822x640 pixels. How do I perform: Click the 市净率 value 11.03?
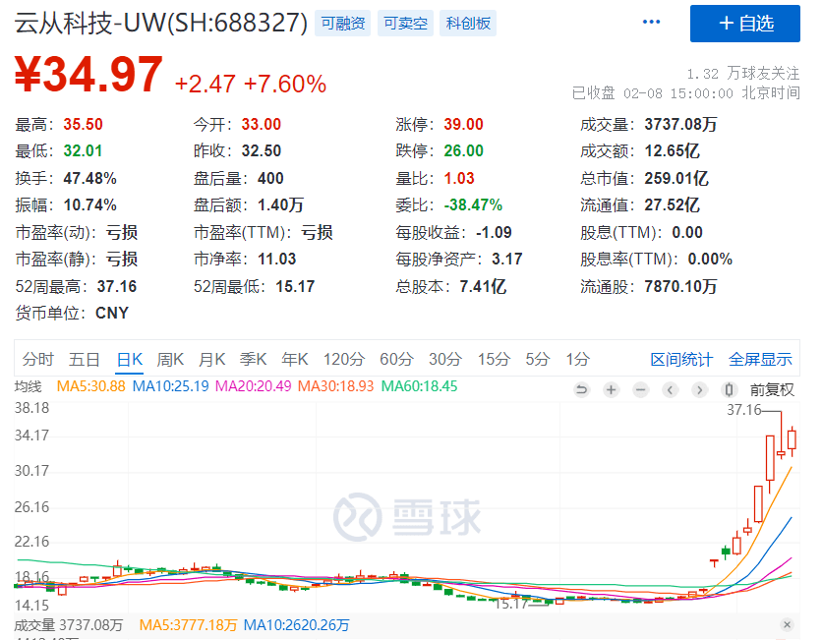pos(277,259)
